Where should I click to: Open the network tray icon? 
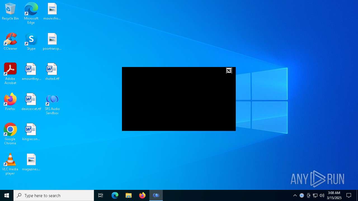pyautogui.click(x=315, y=195)
